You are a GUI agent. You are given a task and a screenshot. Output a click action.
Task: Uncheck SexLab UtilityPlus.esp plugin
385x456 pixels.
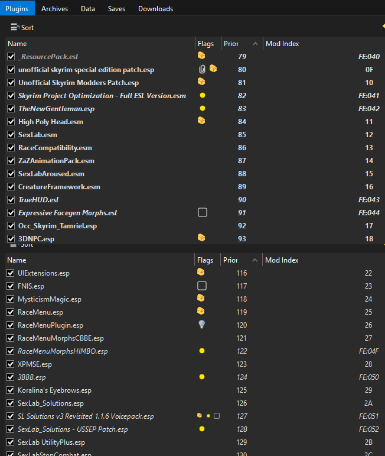(11, 442)
